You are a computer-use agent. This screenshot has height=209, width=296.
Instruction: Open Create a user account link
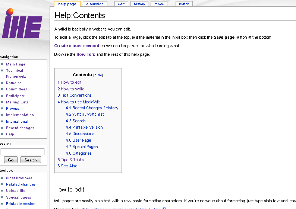77,46
